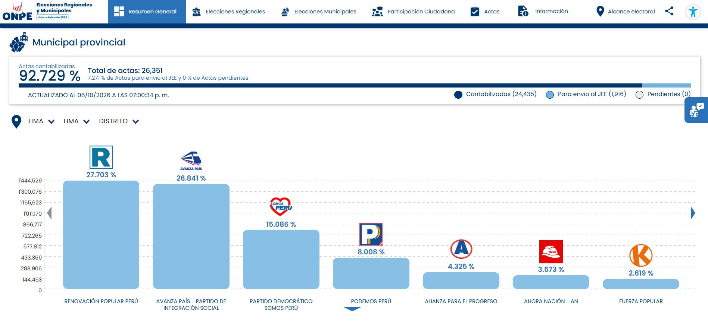This screenshot has width=708, height=321.
Task: Expand the DISTRITO dropdown
Action: (119, 121)
